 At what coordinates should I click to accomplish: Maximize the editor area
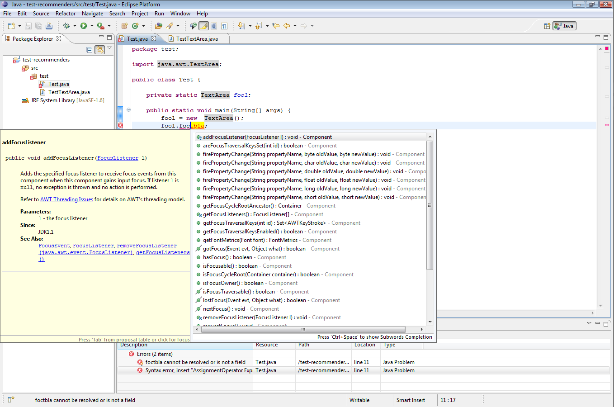[x=606, y=37]
